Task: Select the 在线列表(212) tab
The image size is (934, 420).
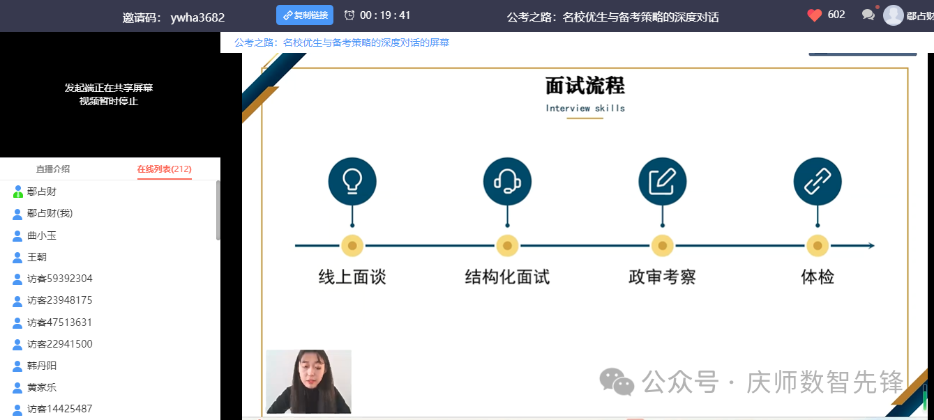Action: [164, 169]
